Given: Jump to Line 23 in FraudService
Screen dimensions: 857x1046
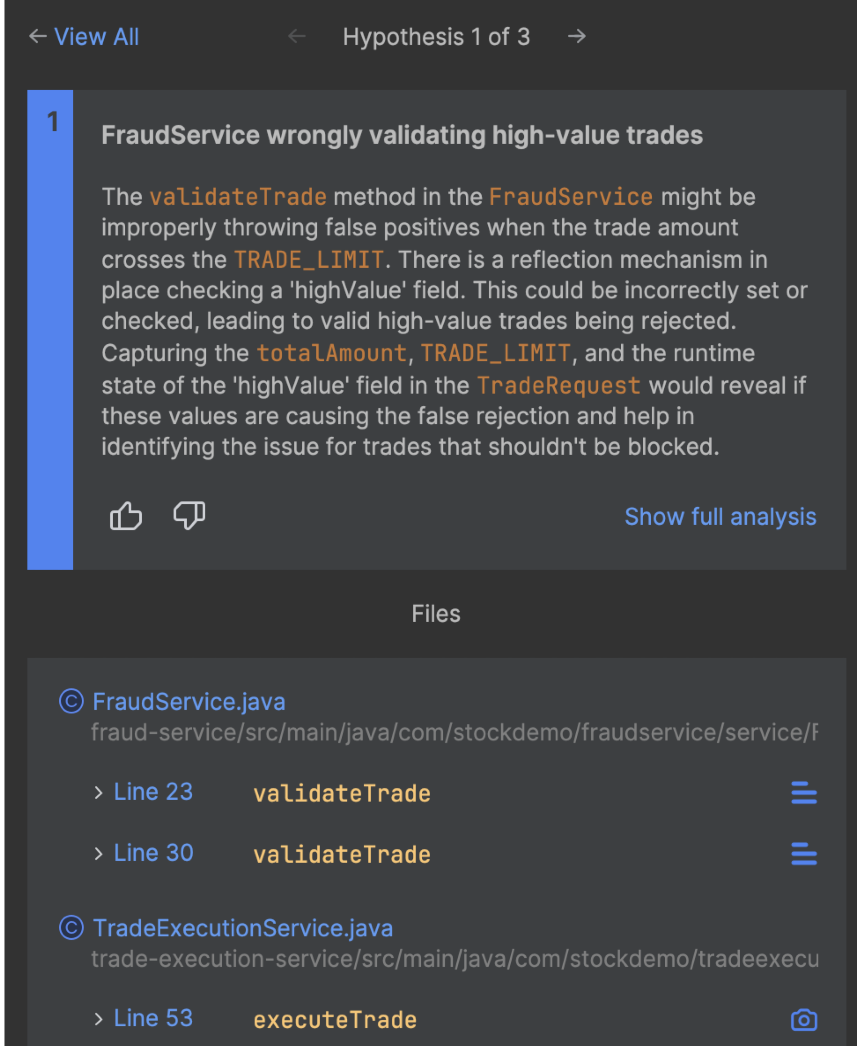Looking at the screenshot, I should [x=153, y=792].
